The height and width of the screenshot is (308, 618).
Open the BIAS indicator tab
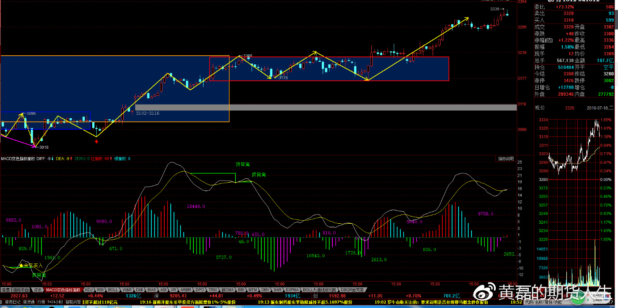tap(152, 290)
